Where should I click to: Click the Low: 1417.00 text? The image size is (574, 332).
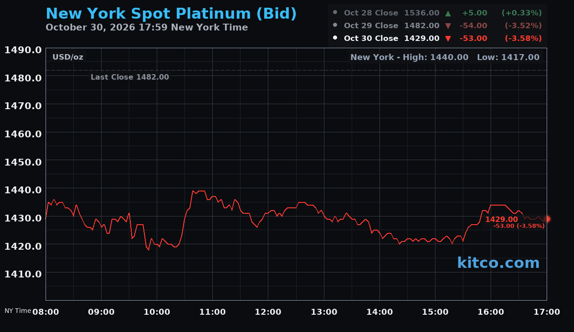coord(508,57)
